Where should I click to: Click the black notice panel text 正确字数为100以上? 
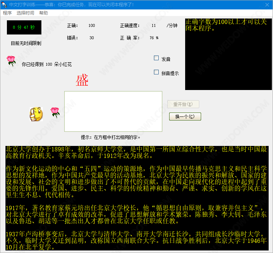tap(226, 25)
